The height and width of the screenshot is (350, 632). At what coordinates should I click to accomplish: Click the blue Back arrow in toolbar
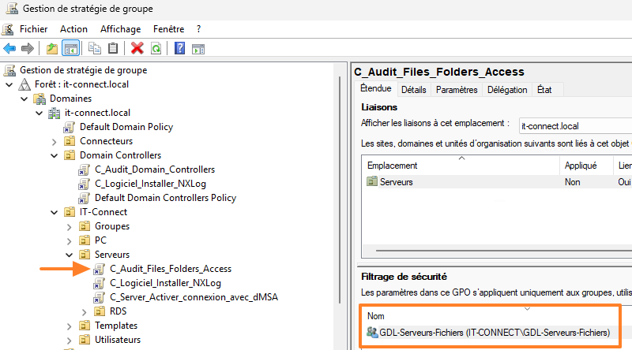[9, 49]
